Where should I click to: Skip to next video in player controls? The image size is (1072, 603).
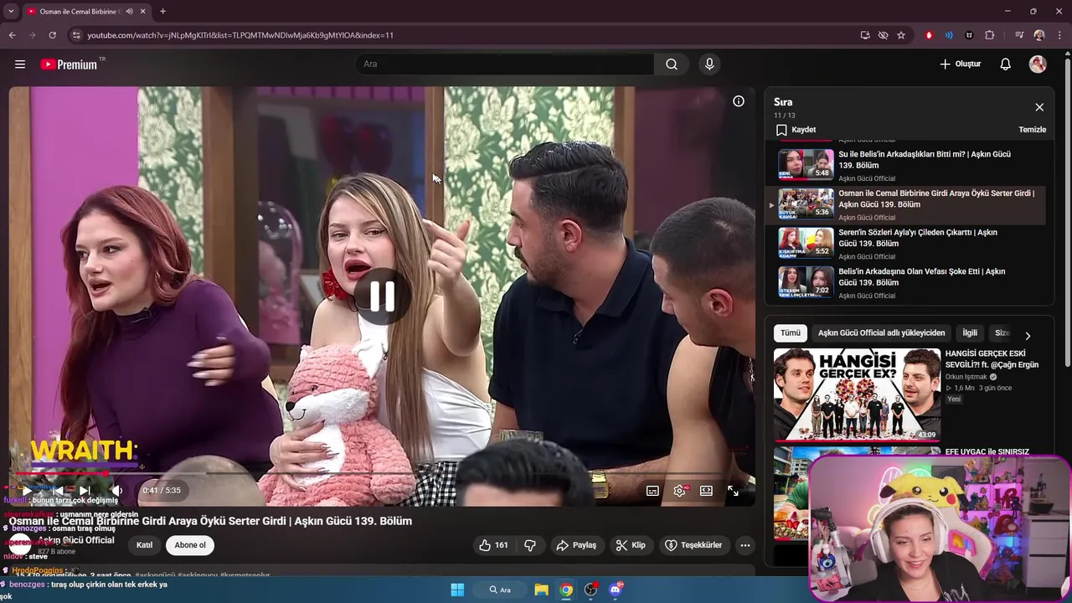tap(85, 491)
